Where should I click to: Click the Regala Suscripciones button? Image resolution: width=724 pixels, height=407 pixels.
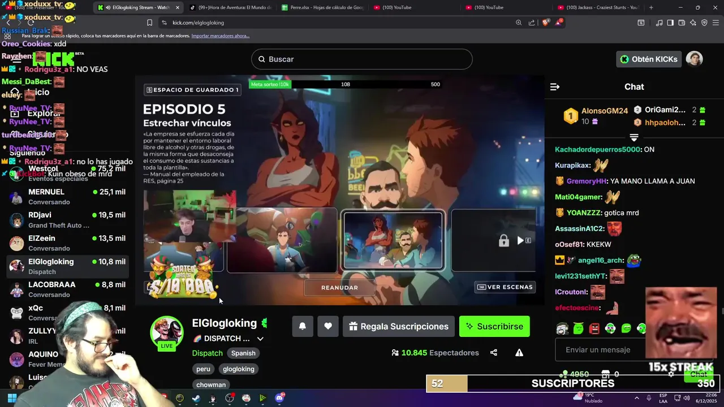(x=399, y=326)
